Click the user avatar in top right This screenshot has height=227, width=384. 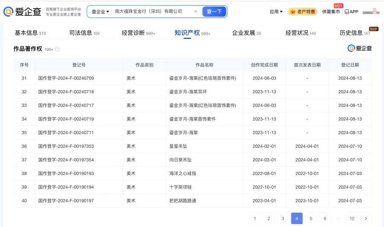[370, 11]
